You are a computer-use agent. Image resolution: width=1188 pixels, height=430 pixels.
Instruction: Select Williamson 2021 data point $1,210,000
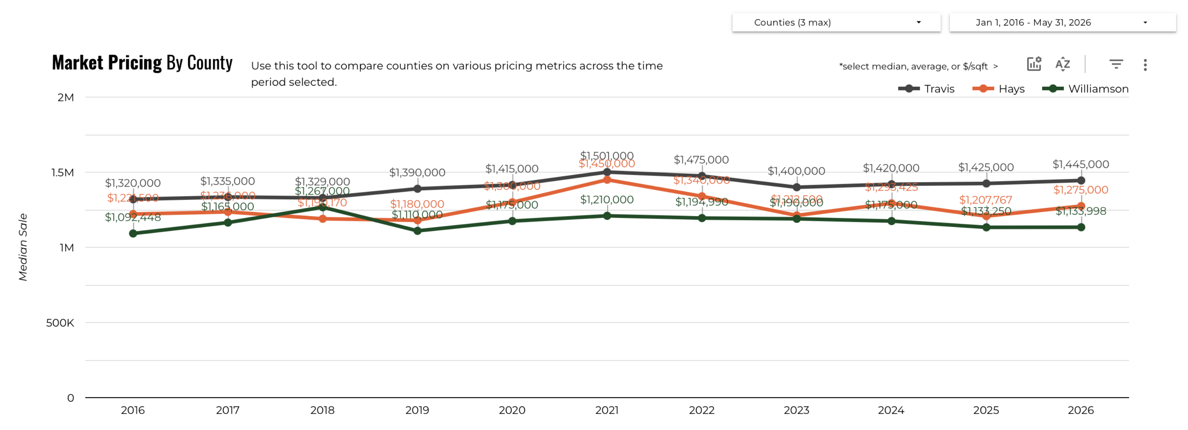(x=607, y=215)
